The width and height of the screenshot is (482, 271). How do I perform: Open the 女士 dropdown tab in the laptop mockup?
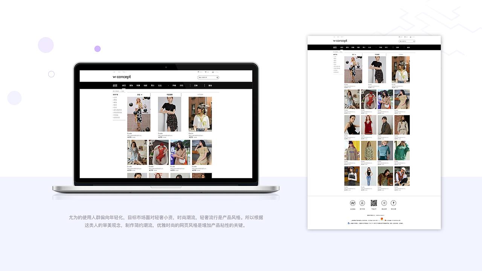click(x=139, y=94)
